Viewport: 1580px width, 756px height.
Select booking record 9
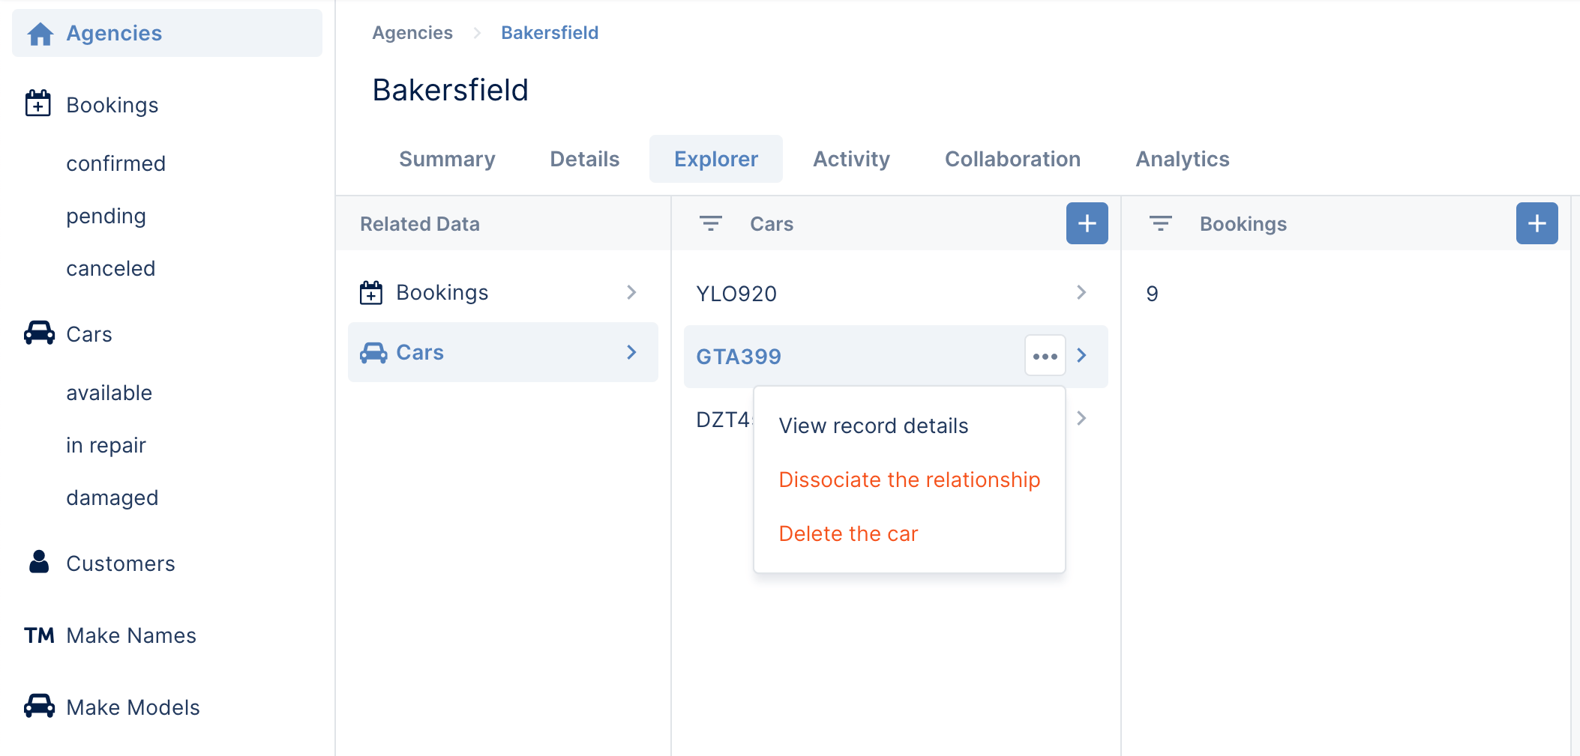click(x=1152, y=294)
